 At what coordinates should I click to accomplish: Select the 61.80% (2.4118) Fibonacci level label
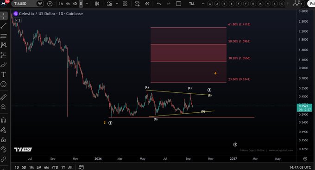(239, 24)
